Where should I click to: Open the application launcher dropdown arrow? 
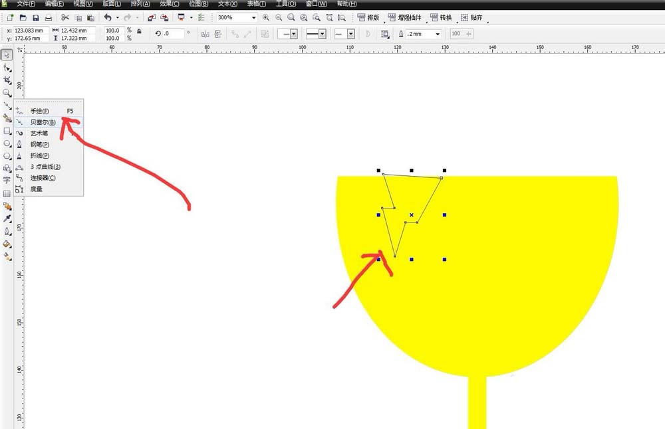pos(191,17)
